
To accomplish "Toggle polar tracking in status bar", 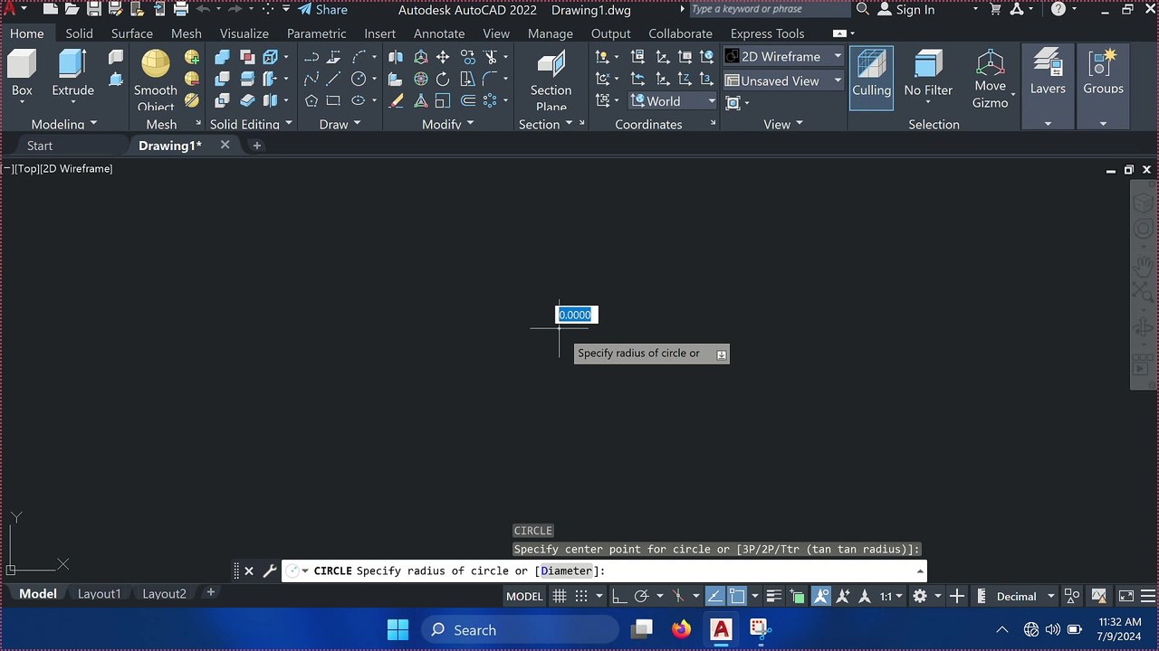I will (642, 596).
